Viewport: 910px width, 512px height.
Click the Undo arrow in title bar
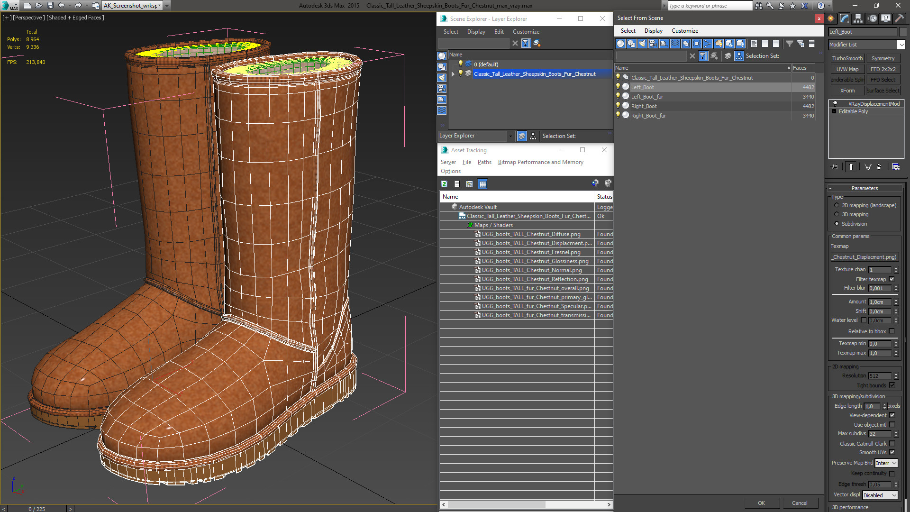[62, 5]
